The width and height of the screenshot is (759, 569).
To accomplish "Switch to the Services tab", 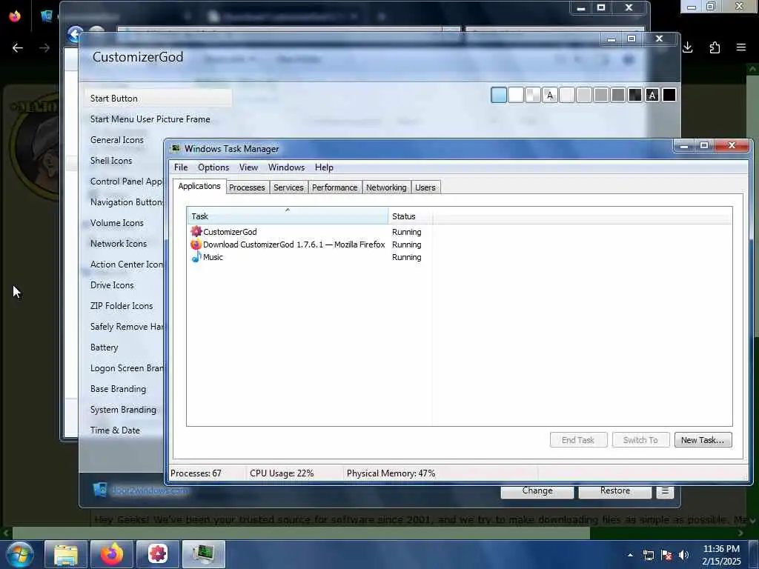I will pyautogui.click(x=288, y=187).
